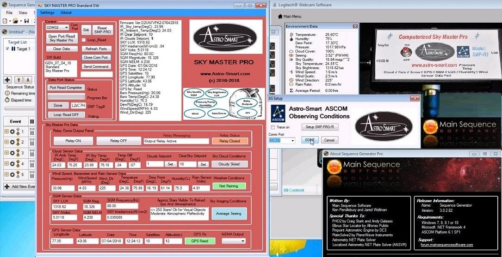Click the Relay OFF button
Screen dimensions: 502x257
(x=119, y=141)
